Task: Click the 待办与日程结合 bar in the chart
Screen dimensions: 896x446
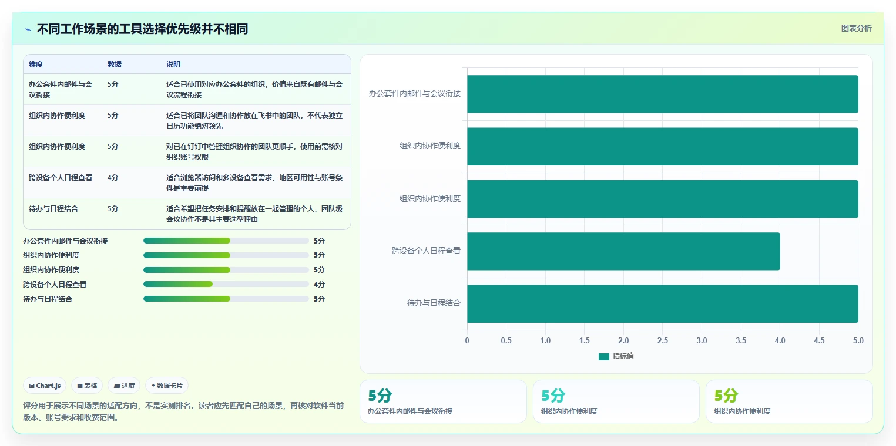Action: coord(663,303)
